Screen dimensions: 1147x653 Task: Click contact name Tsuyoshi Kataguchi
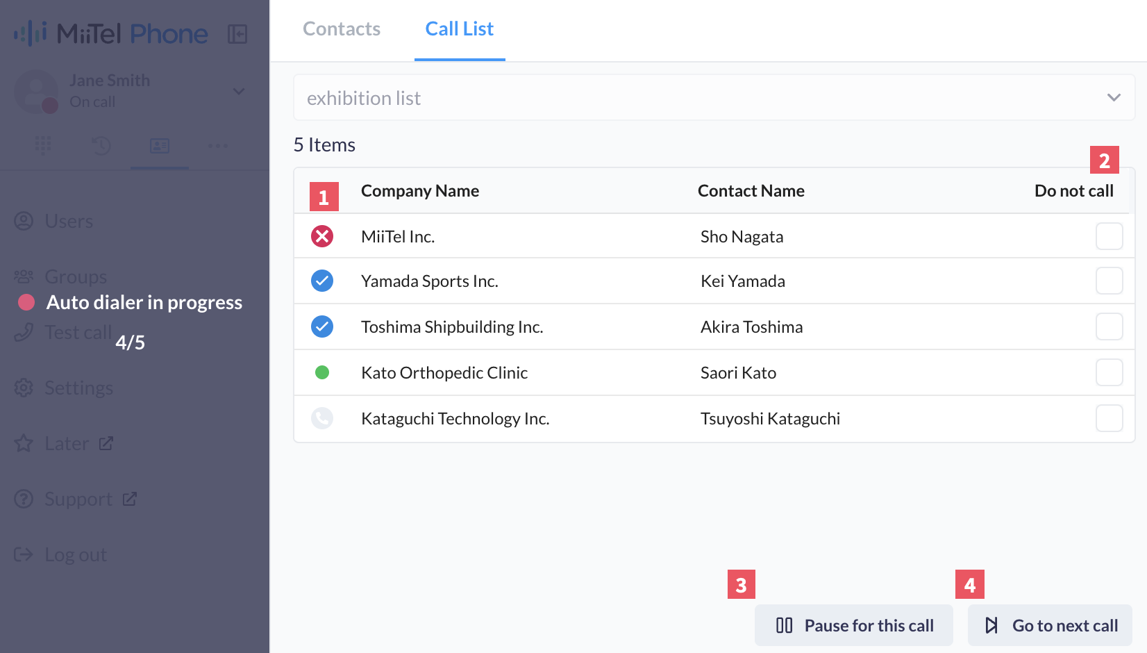click(770, 419)
